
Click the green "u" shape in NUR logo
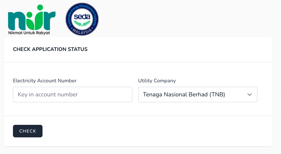(x=35, y=21)
